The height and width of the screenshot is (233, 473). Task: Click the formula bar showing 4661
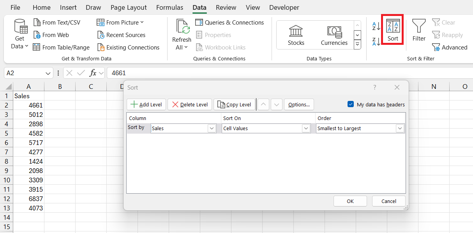pos(290,73)
